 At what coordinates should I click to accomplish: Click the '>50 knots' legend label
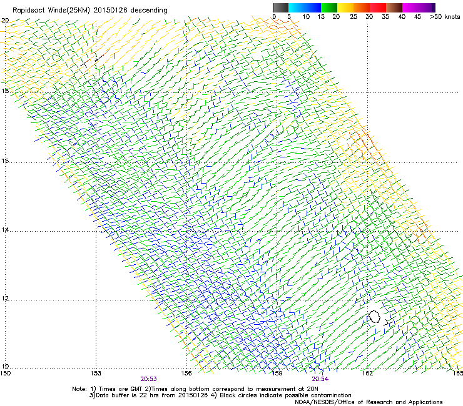click(x=445, y=17)
